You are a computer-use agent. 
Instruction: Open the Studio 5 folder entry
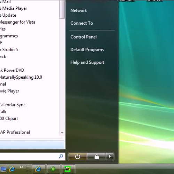point(9,50)
